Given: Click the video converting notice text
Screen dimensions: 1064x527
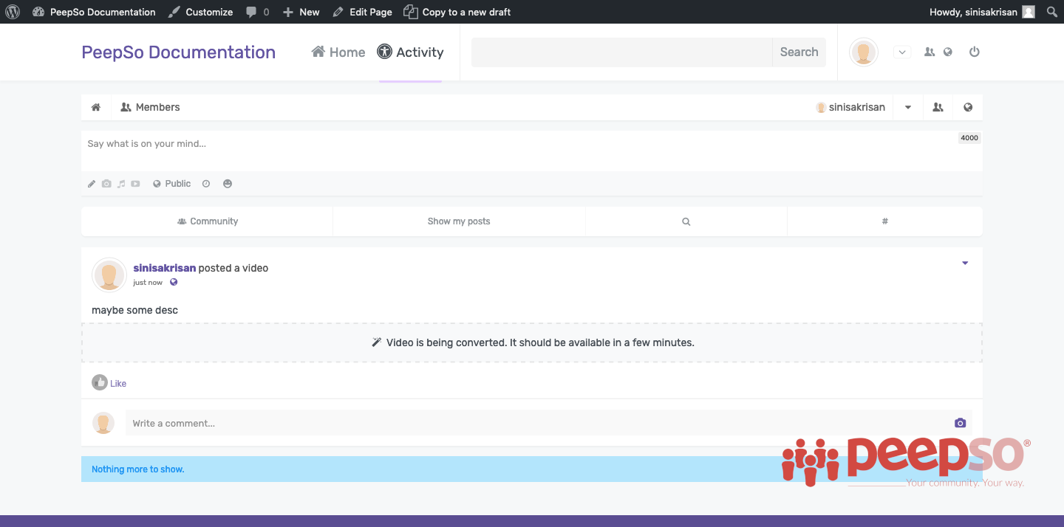Looking at the screenshot, I should pyautogui.click(x=540, y=342).
